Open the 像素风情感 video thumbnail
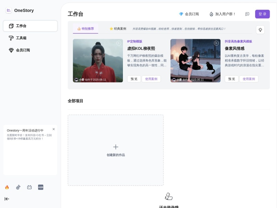 tap(195, 60)
